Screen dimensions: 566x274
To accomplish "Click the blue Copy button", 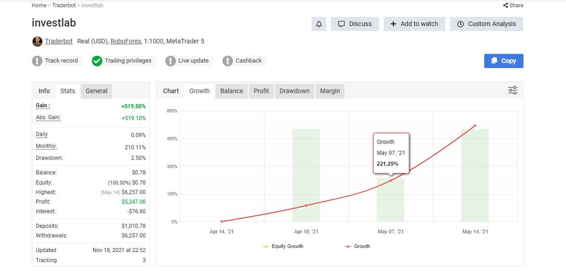I will [504, 61].
